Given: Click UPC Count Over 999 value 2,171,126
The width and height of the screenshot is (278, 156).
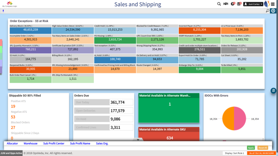Looking at the screenshot, I should click(x=157, y=40).
